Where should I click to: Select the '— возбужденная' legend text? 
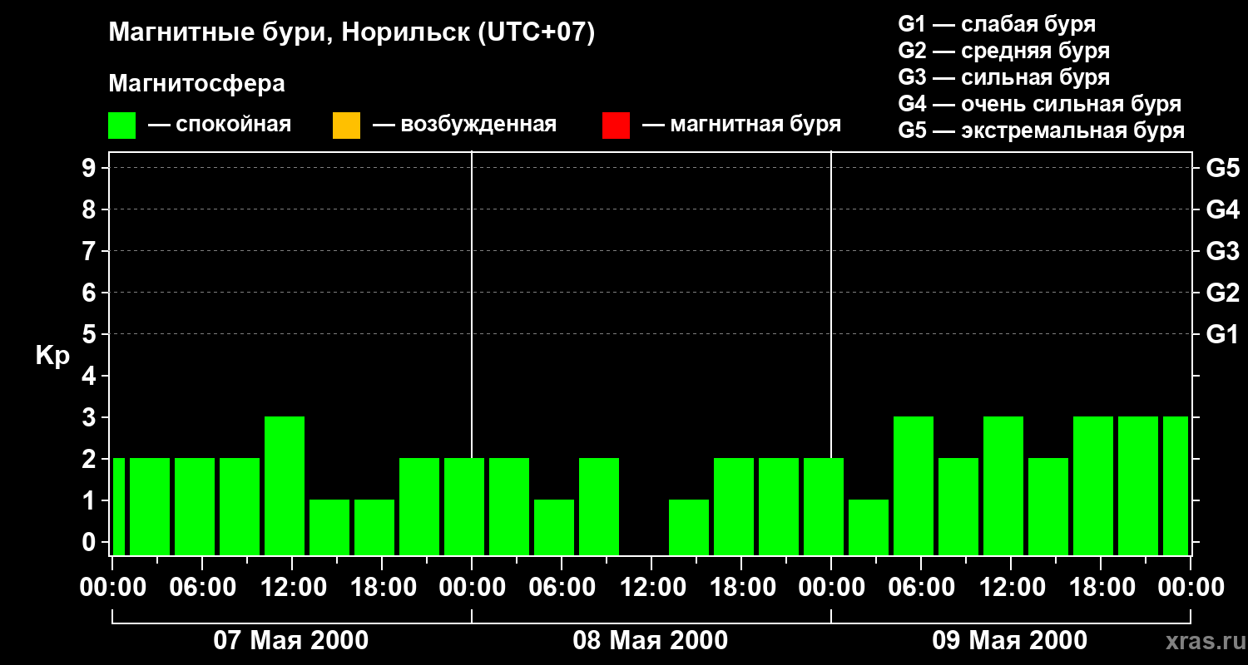pos(464,125)
